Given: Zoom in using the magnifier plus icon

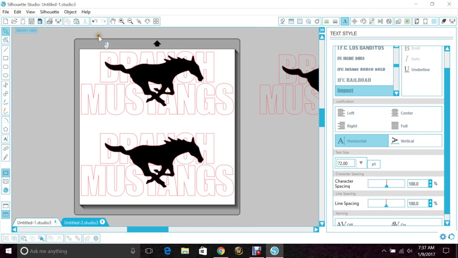Looking at the screenshot, I should pos(122,21).
